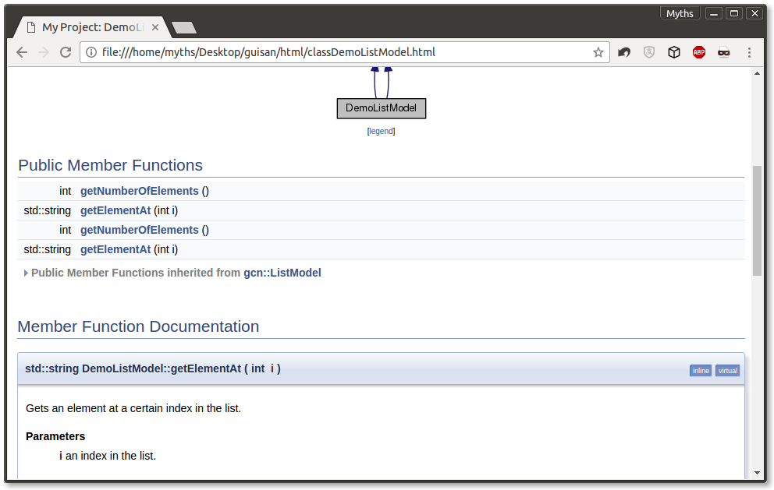Click the DemoListModel class diagram box

pyautogui.click(x=381, y=108)
